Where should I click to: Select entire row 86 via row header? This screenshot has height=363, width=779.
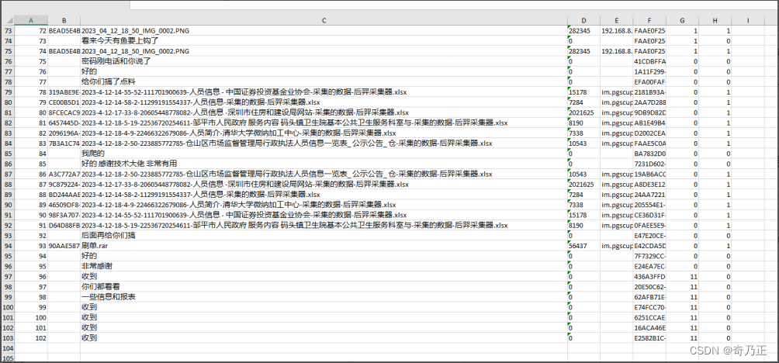(x=7, y=164)
